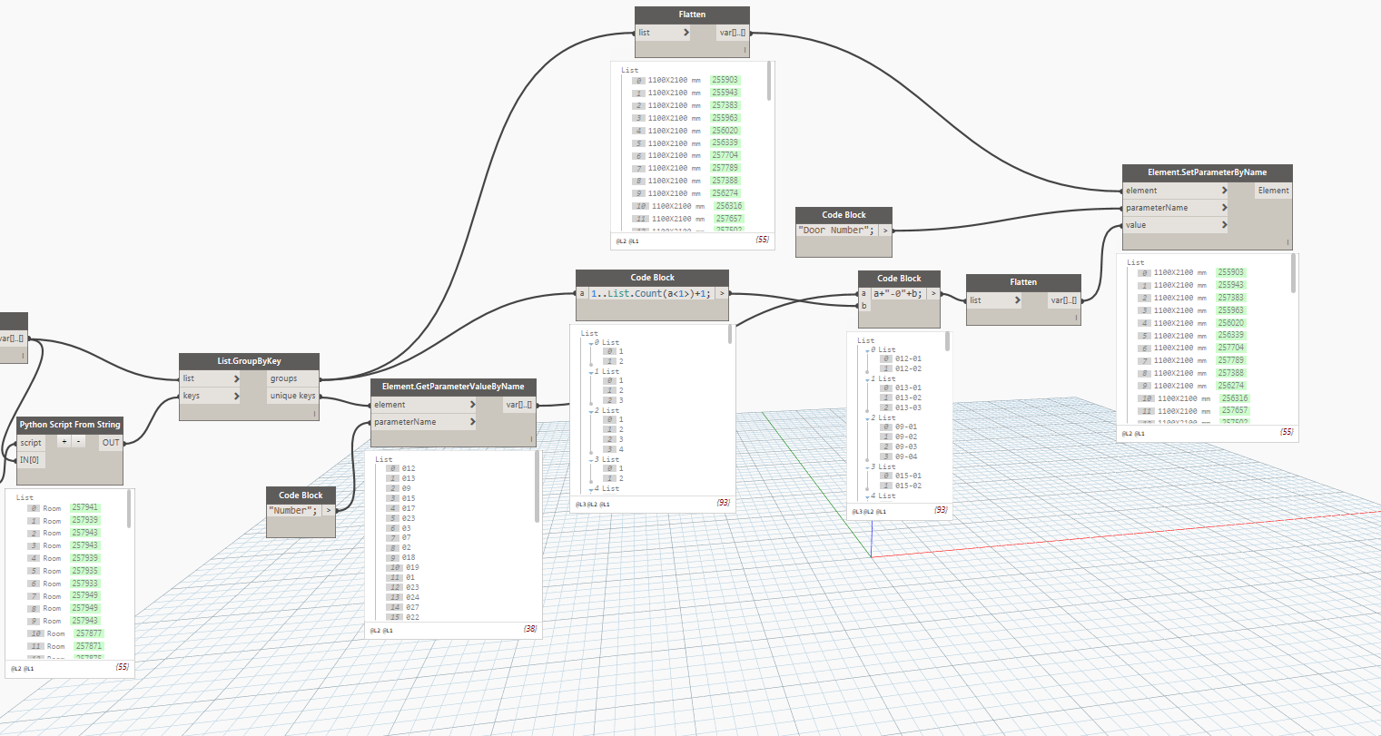Click input port 'b' on a+"-0"+b Code Block
1381x736 pixels.
click(863, 306)
